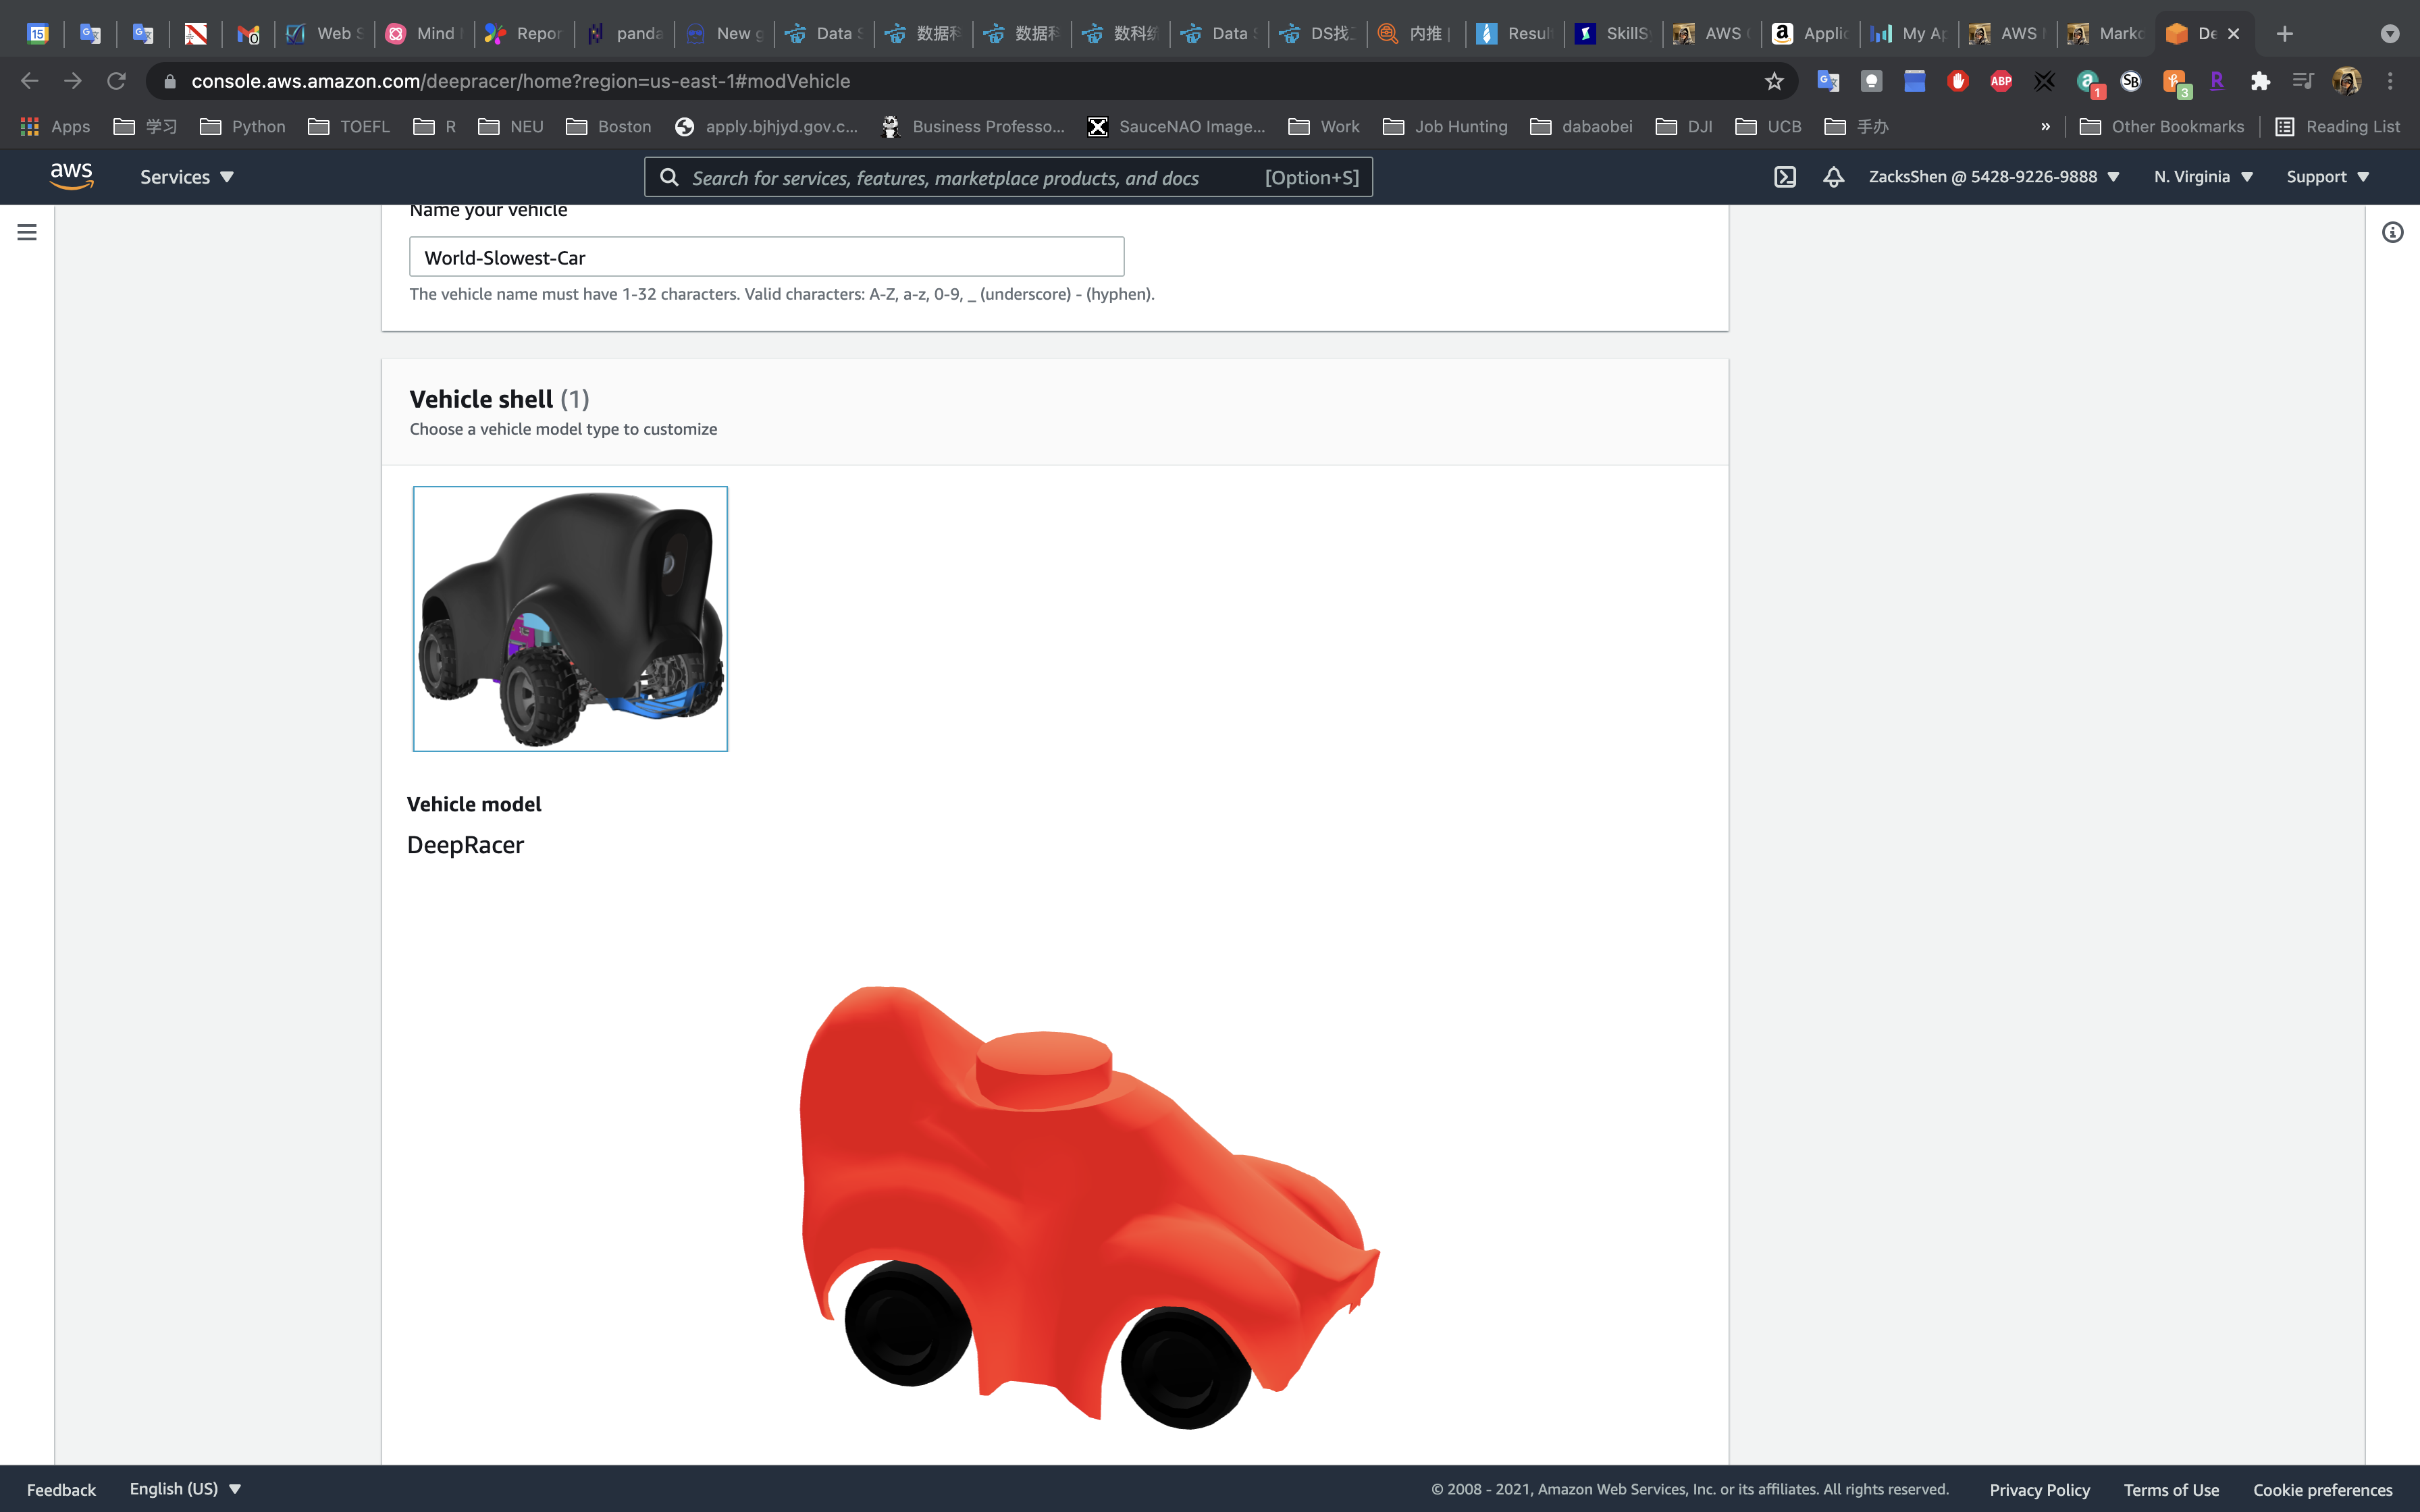Click the AWS logo home icon
Screen dimensions: 2420x1512
[x=71, y=176]
